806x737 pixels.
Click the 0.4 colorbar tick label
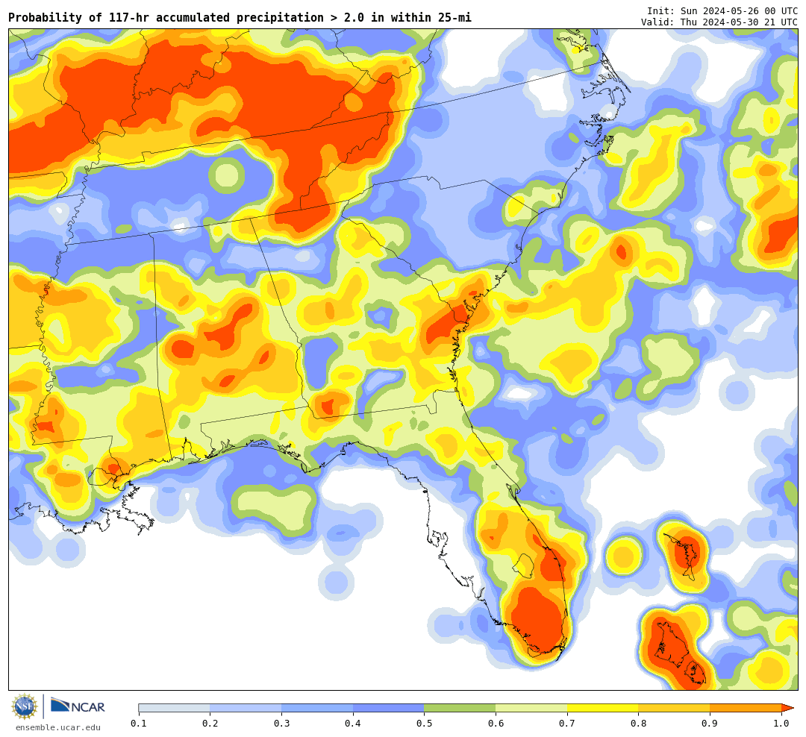353,723
